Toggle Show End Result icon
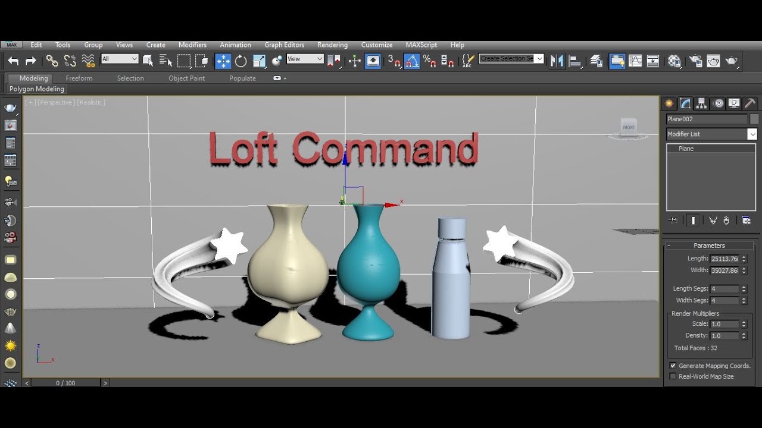This screenshot has width=762, height=428. pyautogui.click(x=693, y=221)
